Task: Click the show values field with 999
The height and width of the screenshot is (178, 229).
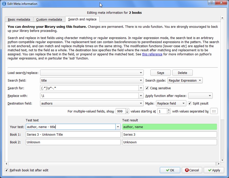Action: pos(120,111)
